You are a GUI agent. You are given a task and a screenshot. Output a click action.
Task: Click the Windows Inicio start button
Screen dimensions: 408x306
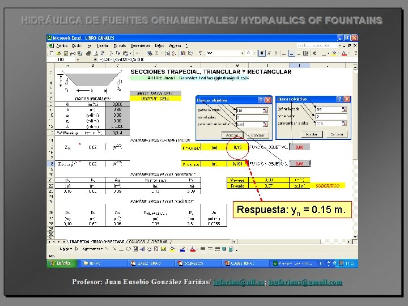click(62, 263)
